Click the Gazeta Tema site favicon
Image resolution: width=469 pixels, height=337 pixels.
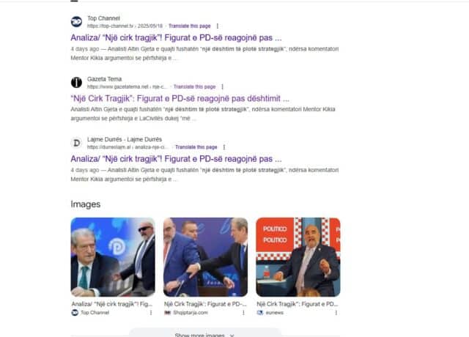pyautogui.click(x=76, y=82)
